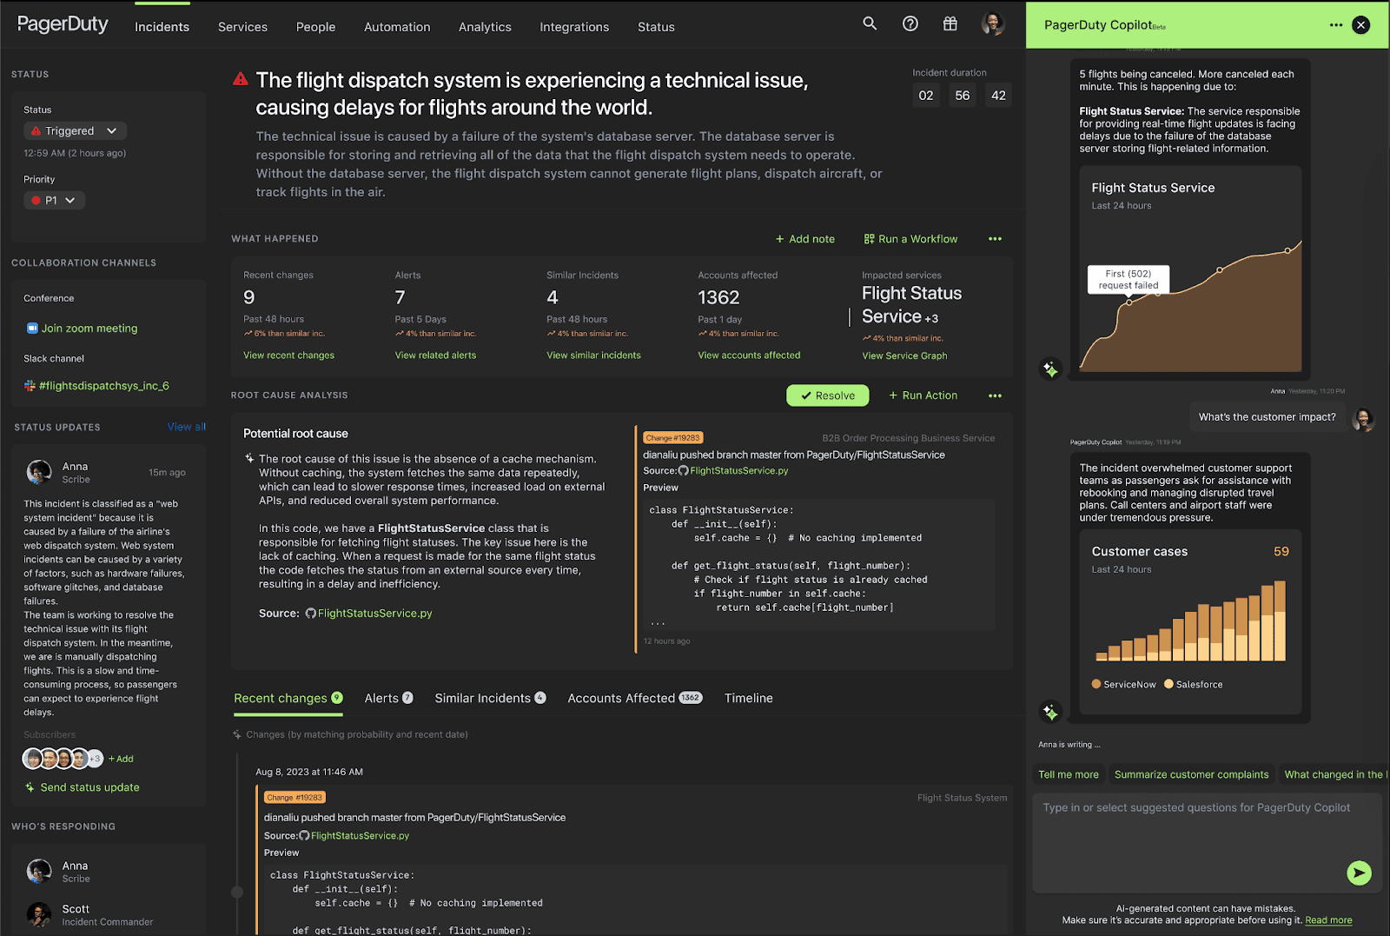Switch to the Recent changes tab
This screenshot has width=1390, height=936.
point(288,698)
